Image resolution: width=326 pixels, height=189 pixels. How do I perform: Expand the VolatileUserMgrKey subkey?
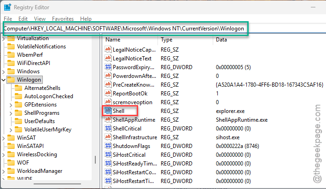pos(11,130)
